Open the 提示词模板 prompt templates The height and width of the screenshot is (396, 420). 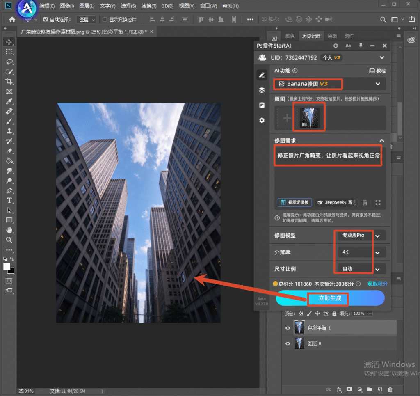295,202
